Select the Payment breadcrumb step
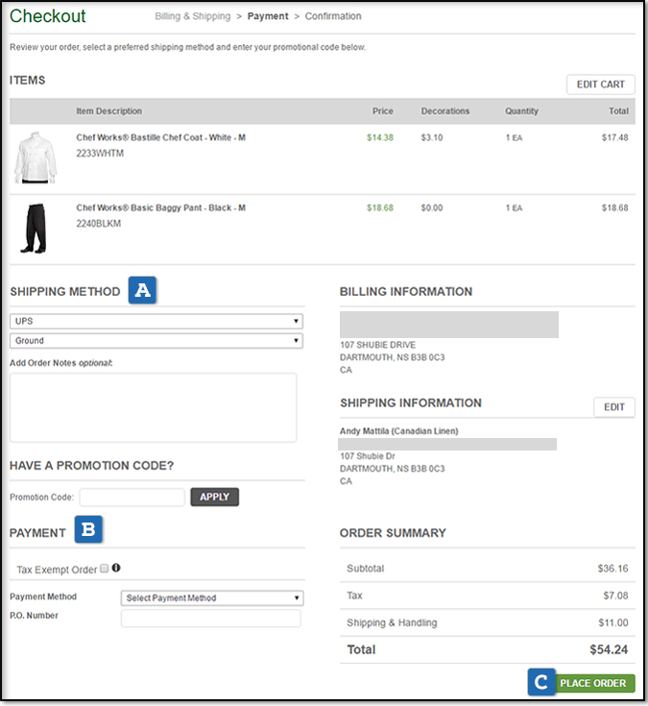Viewport: 648px width, 706px height. [x=268, y=16]
